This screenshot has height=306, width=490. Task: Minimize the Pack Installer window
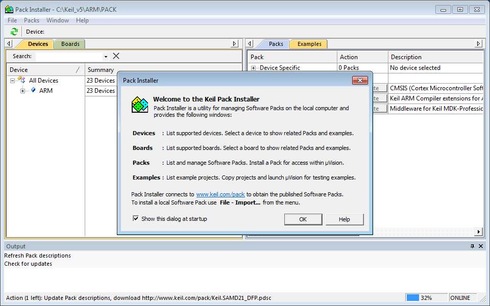pos(443,10)
